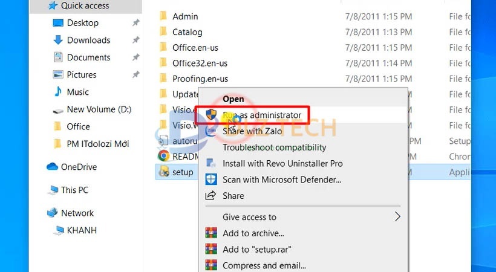Open Documents in the sidebar

(88, 57)
